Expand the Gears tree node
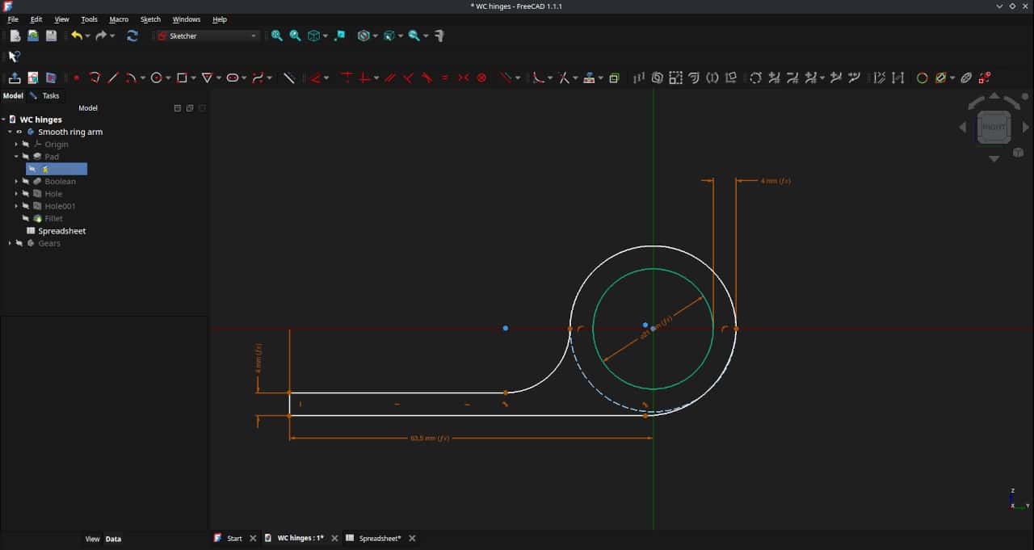The width and height of the screenshot is (1034, 550). coord(10,243)
